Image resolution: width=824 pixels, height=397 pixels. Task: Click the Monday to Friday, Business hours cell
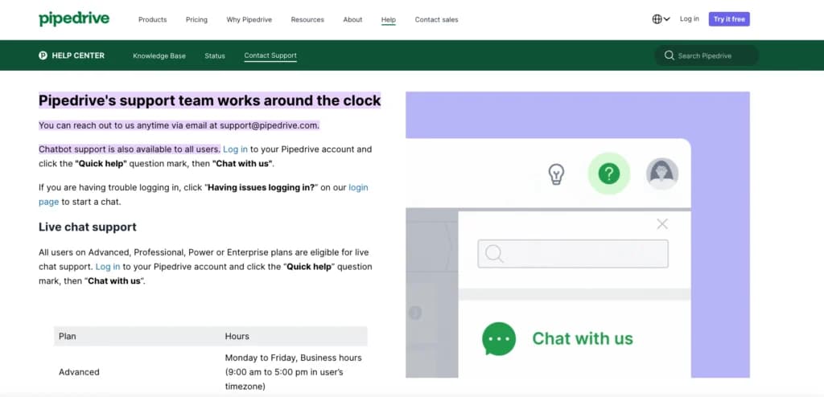coord(293,372)
